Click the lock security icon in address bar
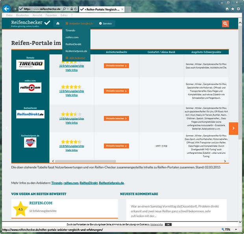The image size is (244, 234). click(x=71, y=9)
